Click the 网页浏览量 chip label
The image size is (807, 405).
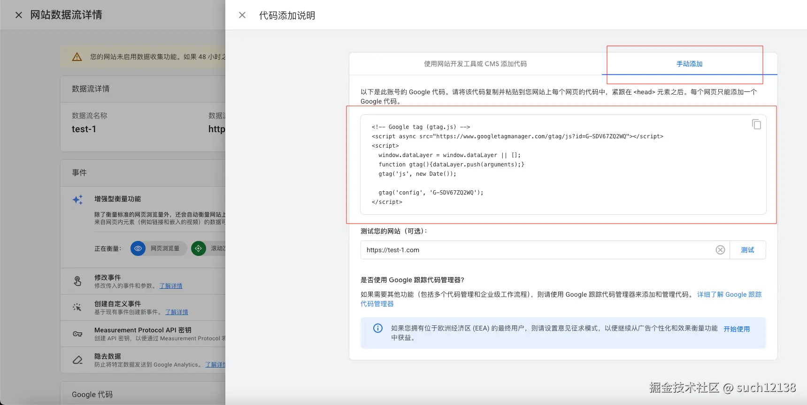(x=165, y=248)
